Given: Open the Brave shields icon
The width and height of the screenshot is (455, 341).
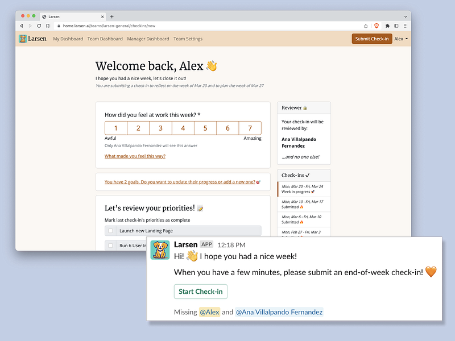Looking at the screenshot, I should [377, 26].
